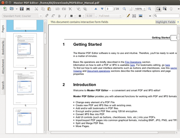Image resolution: width=180 pixels, height=138 pixels.
Task: Click the thumbnail panel vertical scrollbar
Action: pos(45,39)
